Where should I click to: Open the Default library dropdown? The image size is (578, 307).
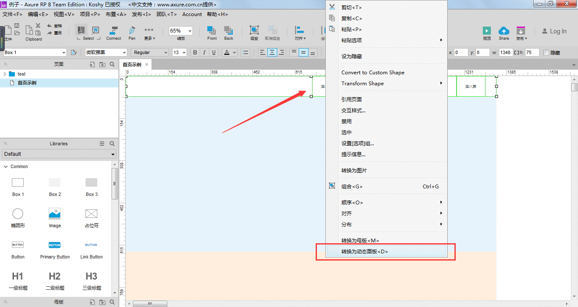[x=59, y=154]
